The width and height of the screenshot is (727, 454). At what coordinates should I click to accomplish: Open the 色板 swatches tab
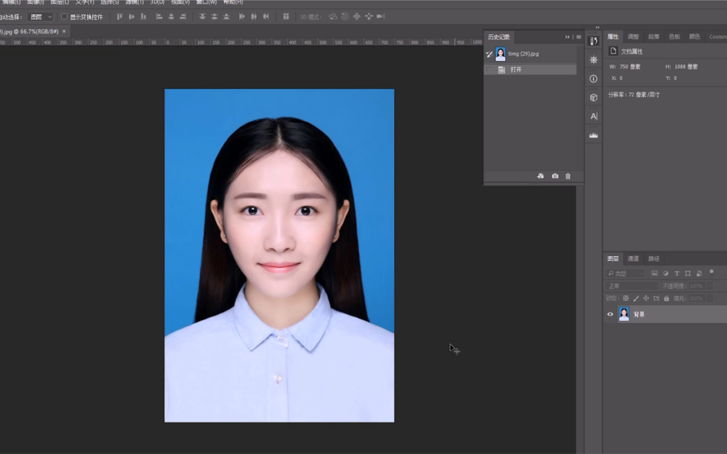click(674, 37)
